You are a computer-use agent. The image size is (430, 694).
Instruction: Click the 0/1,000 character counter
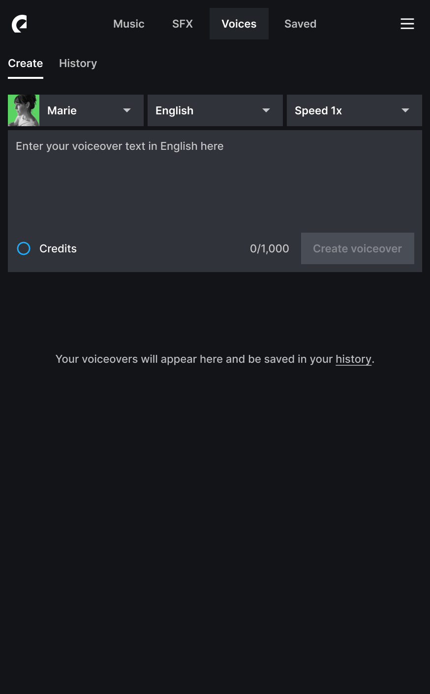point(270,248)
